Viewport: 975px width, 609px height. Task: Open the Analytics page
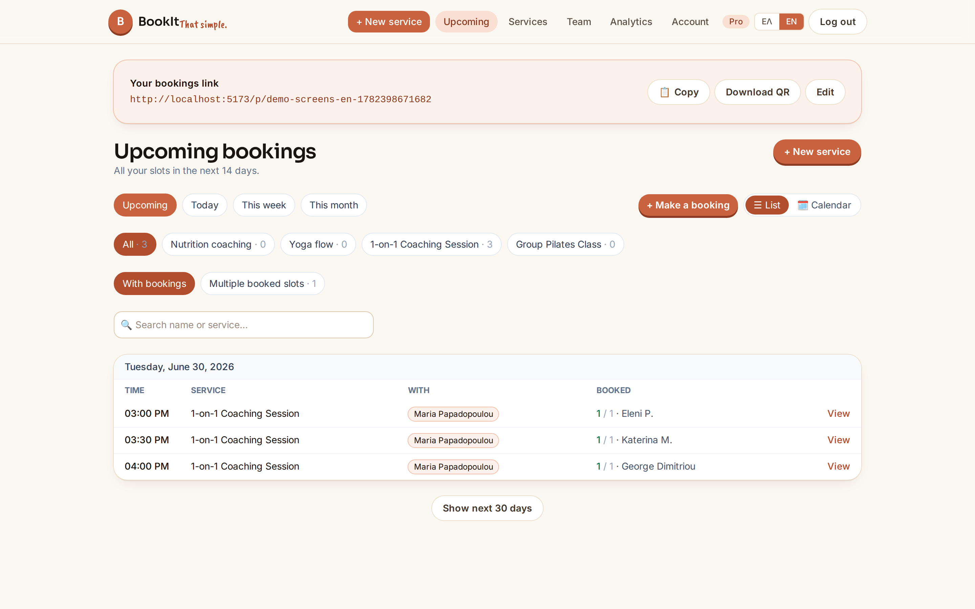pos(631,22)
